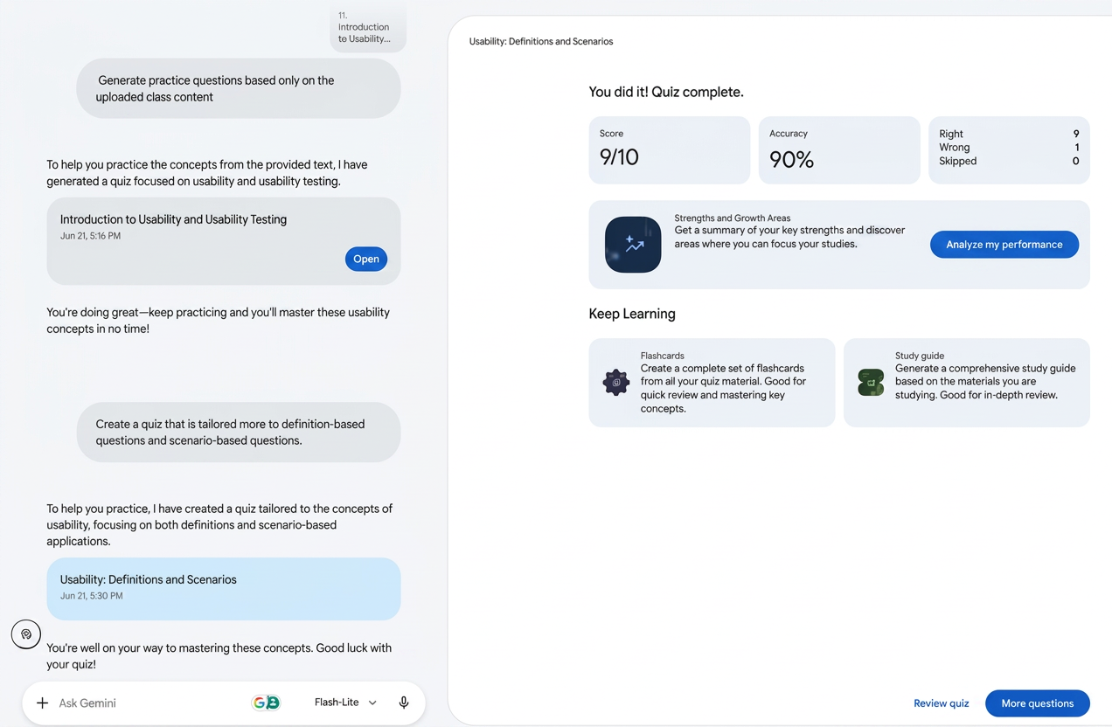Click the Introduction to Usability and Usability Testing card

click(224, 241)
